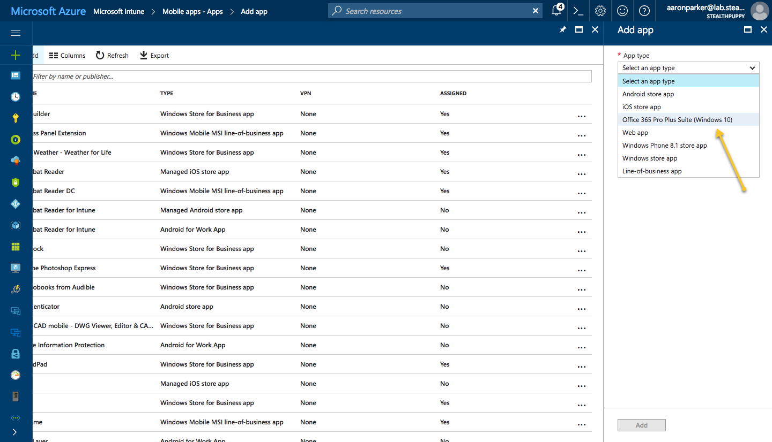Choose 'Select an app type' option
Image resolution: width=772 pixels, height=442 pixels.
[x=688, y=81]
